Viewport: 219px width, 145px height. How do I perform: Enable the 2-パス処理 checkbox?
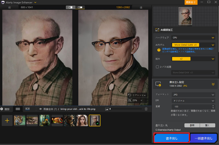157,67
